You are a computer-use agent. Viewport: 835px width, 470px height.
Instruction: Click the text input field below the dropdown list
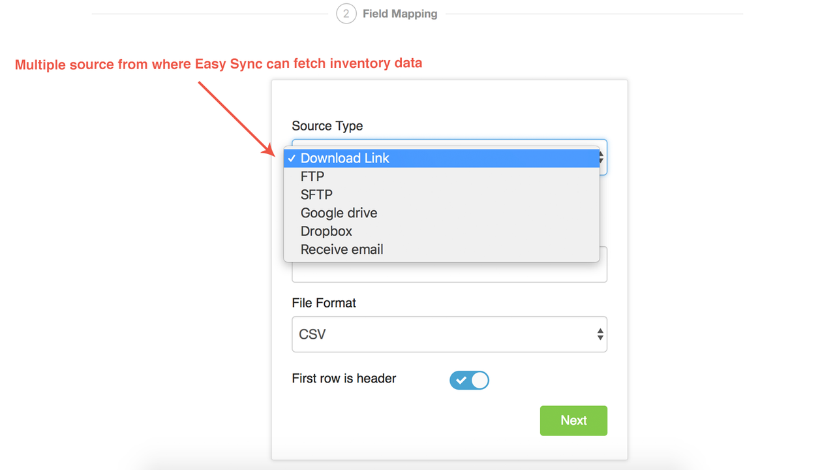(x=449, y=272)
